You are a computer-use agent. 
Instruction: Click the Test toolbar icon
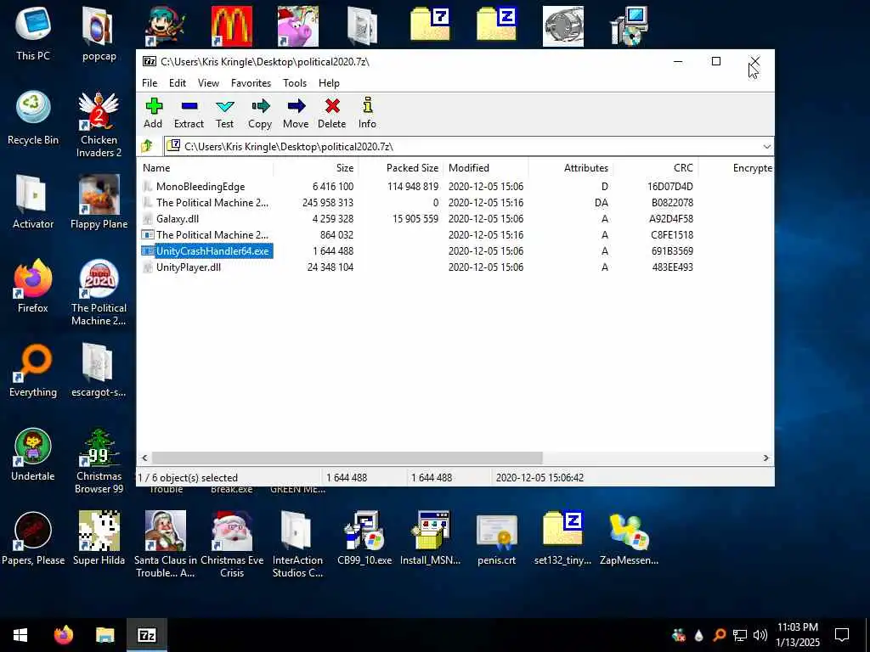coord(224,113)
